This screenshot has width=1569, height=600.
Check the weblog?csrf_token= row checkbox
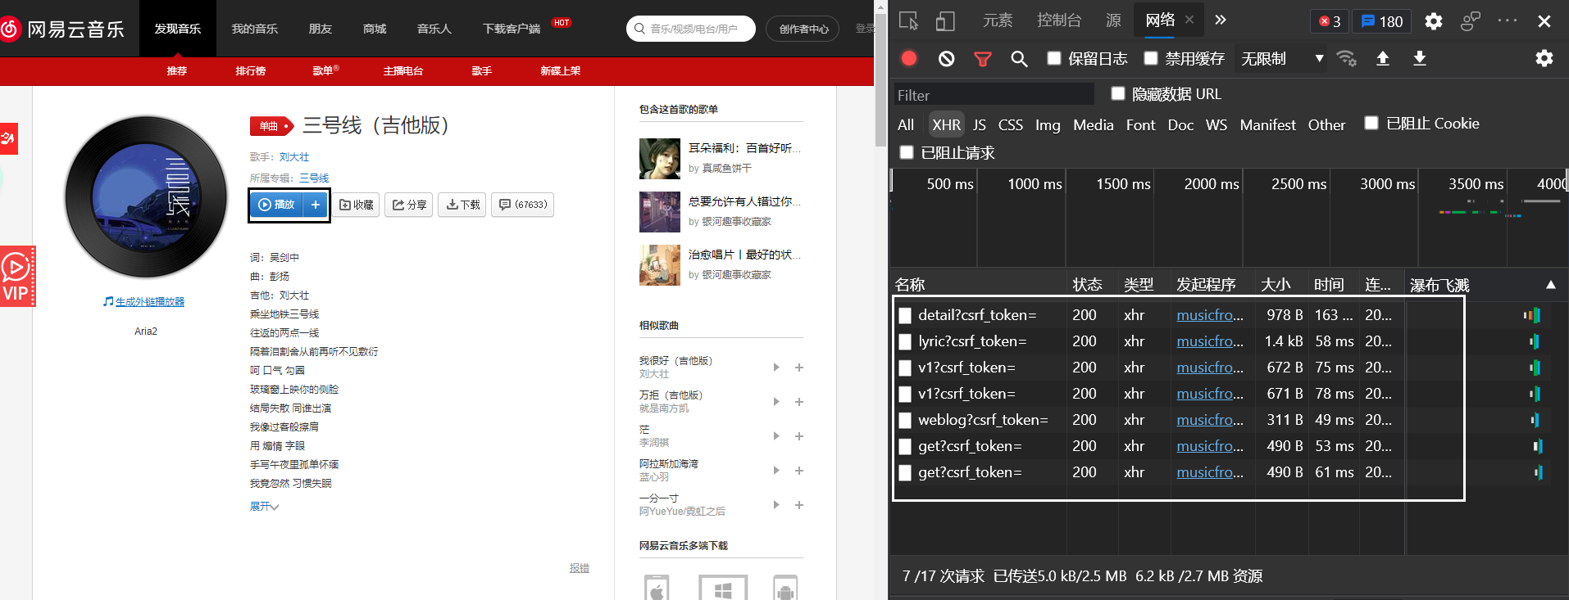pyautogui.click(x=905, y=421)
